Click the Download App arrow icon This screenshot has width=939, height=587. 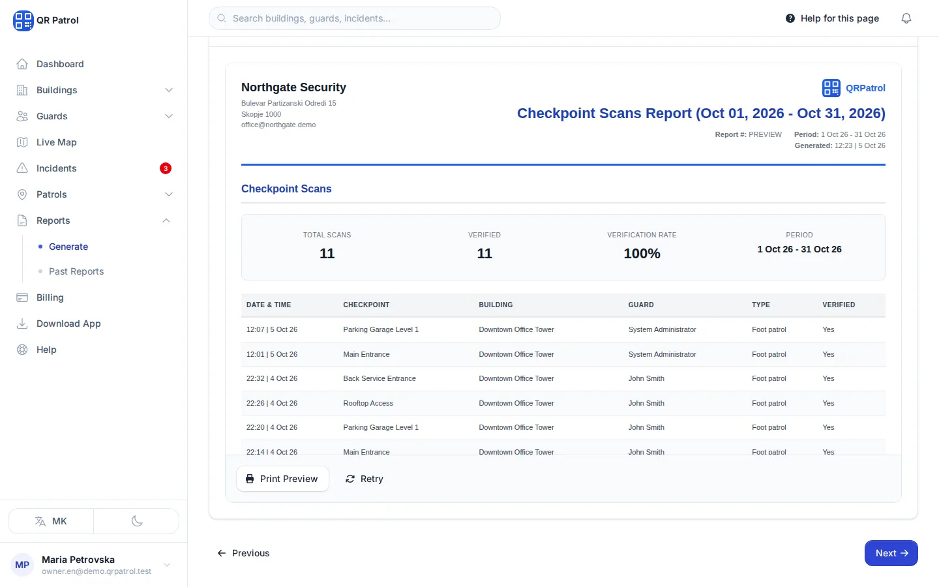pos(22,324)
